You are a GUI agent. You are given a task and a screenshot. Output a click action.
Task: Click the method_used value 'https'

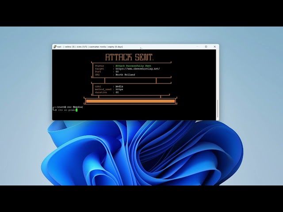coord(119,89)
